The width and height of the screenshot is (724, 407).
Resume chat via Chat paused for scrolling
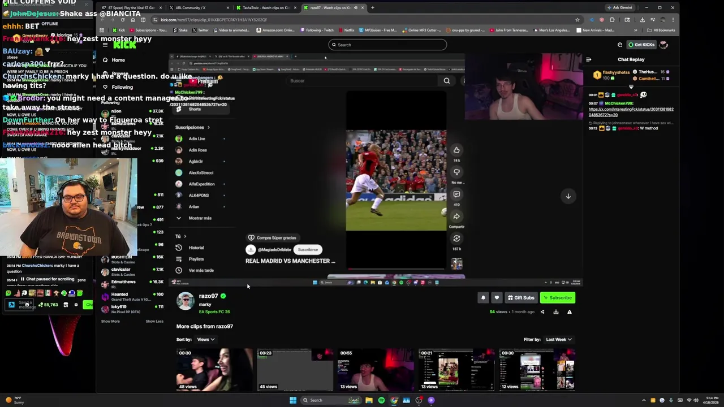pos(48,279)
